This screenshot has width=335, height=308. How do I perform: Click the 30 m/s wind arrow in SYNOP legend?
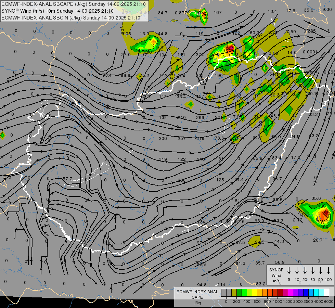click(312, 271)
